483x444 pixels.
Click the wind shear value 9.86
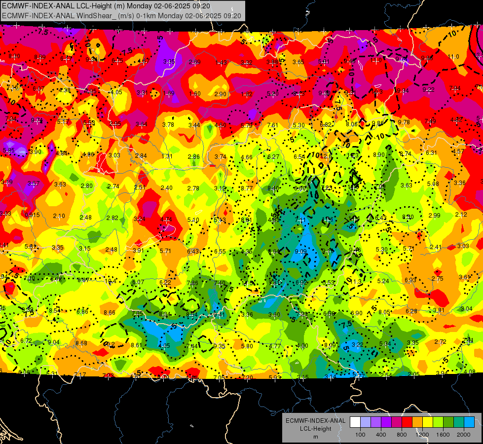377,123
